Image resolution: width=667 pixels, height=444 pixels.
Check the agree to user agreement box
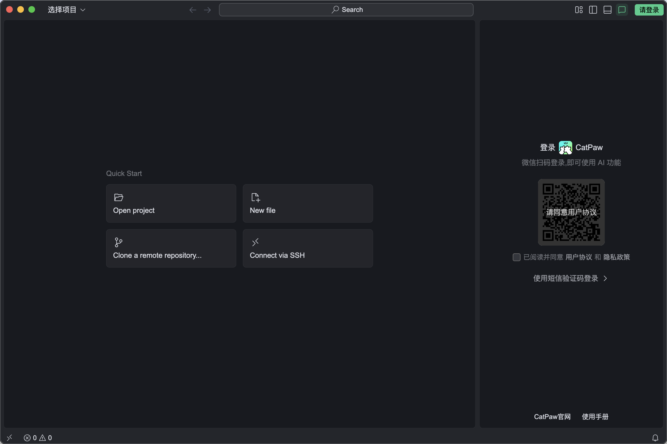tap(516, 257)
